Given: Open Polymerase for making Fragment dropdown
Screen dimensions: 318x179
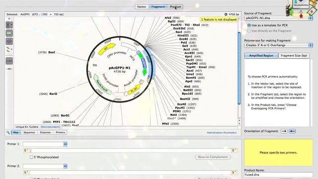Looking at the screenshot, I should 278,45.
